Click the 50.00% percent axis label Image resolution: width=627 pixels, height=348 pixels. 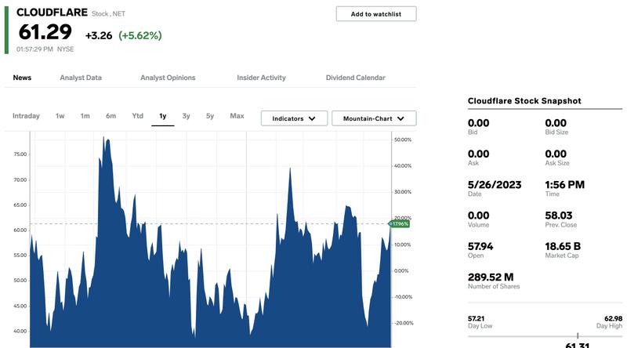[403, 140]
